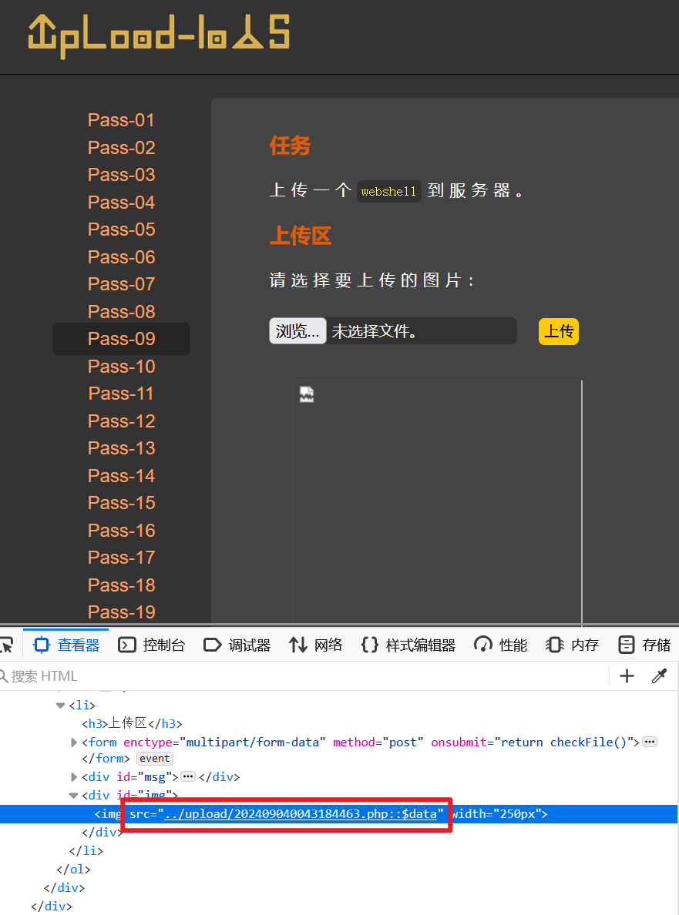The height and width of the screenshot is (915, 679).
Task: Click the plus icon to add node
Action: click(x=627, y=675)
